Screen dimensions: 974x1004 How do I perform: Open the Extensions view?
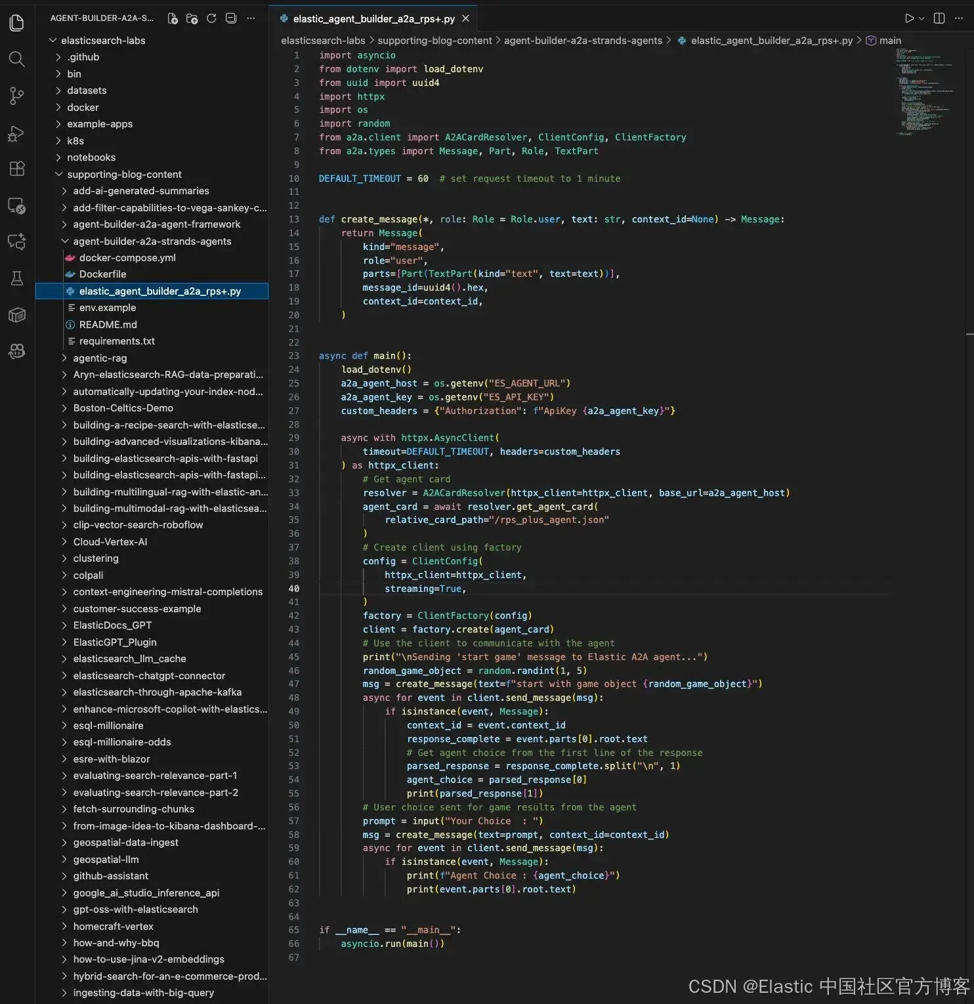(17, 169)
